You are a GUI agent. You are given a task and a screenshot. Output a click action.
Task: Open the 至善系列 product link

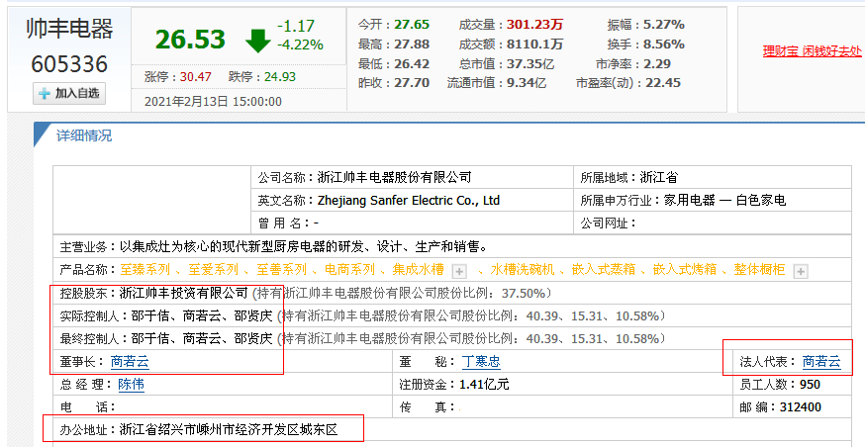[x=281, y=270]
